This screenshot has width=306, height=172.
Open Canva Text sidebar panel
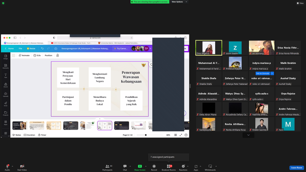click(5, 75)
